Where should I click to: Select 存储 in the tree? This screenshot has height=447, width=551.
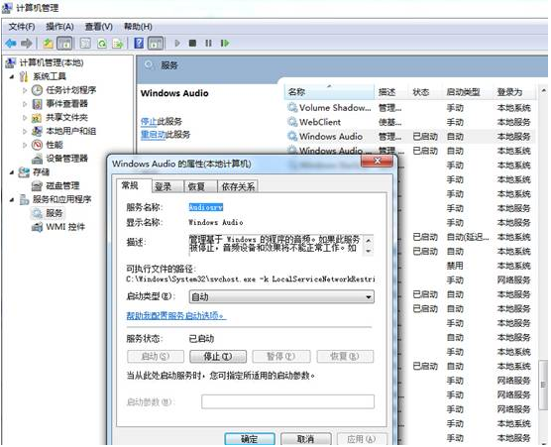[x=41, y=171]
